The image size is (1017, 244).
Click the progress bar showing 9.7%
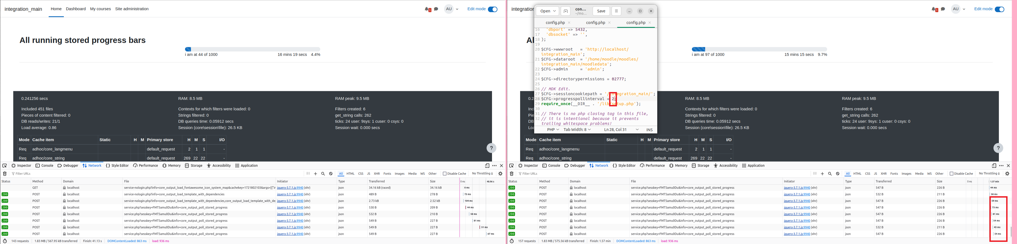tap(760, 49)
